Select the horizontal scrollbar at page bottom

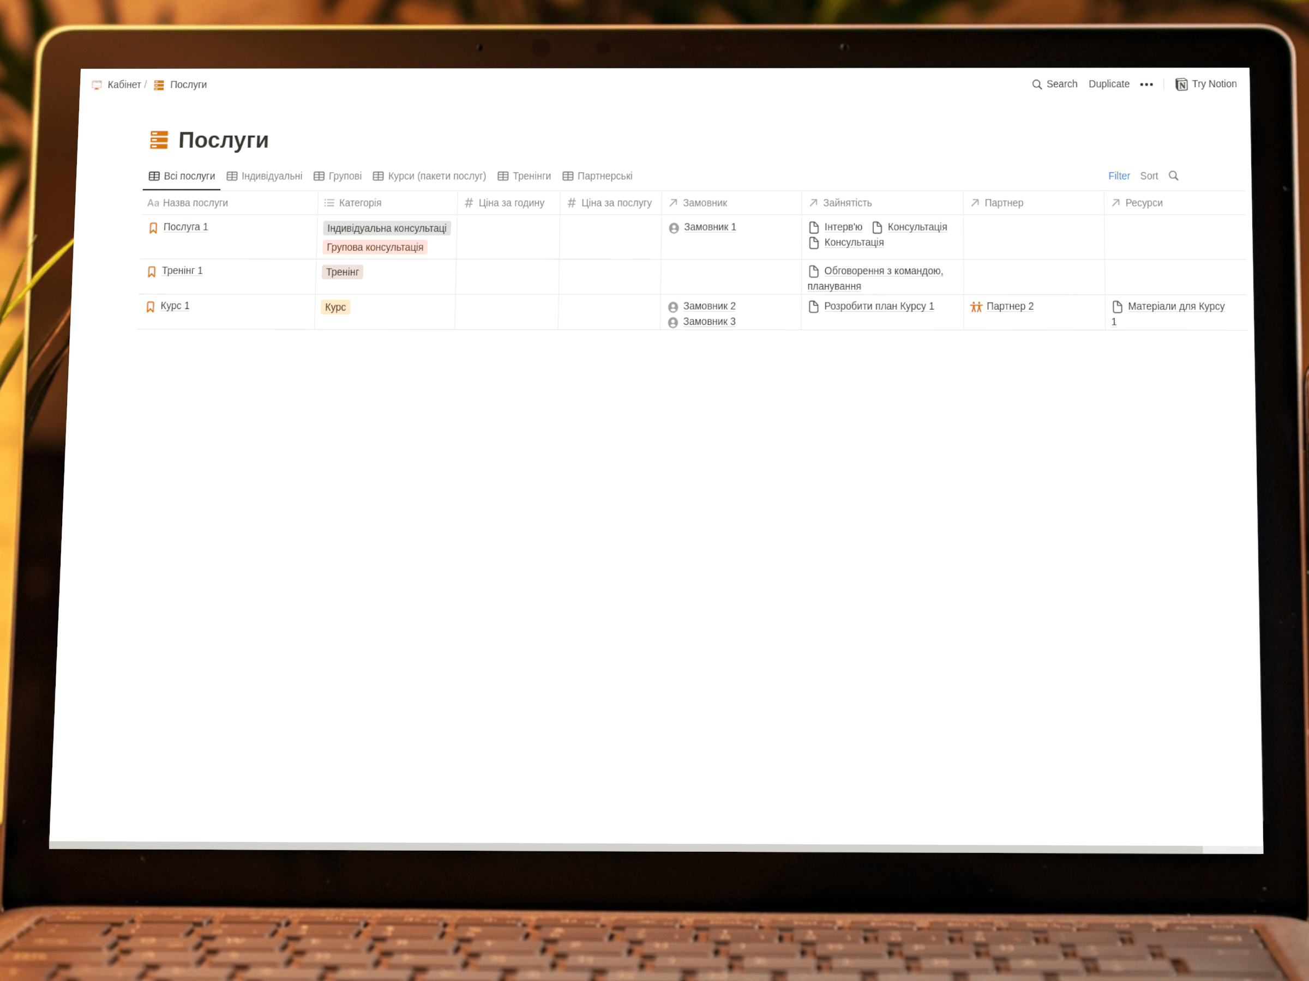click(626, 847)
